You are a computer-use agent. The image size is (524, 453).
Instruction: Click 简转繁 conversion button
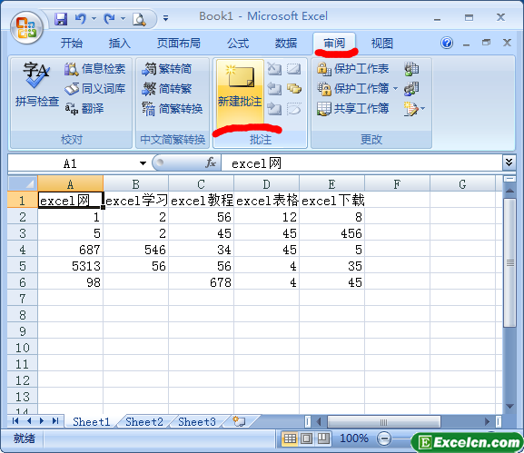167,89
